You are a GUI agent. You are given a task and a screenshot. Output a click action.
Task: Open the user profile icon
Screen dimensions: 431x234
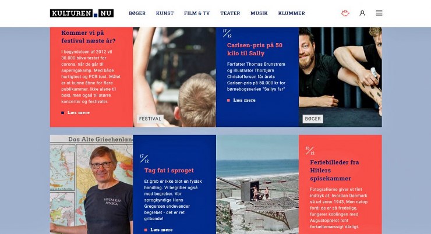[x=362, y=13]
